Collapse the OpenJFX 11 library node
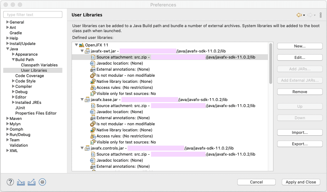327x192 pixels. 76,45
